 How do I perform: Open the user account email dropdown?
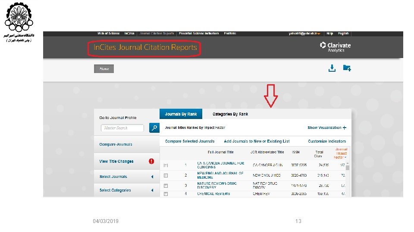coord(304,34)
